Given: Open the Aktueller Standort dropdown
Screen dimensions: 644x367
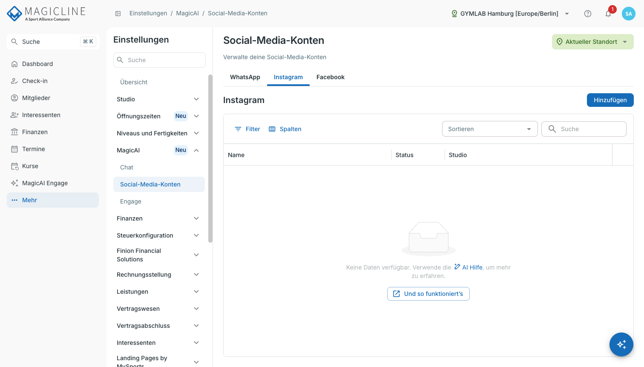Looking at the screenshot, I should point(593,42).
